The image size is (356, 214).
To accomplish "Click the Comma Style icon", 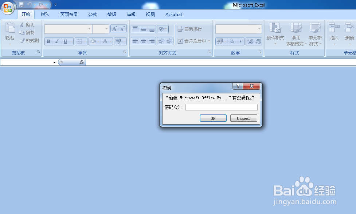I will pyautogui.click(x=240, y=41).
